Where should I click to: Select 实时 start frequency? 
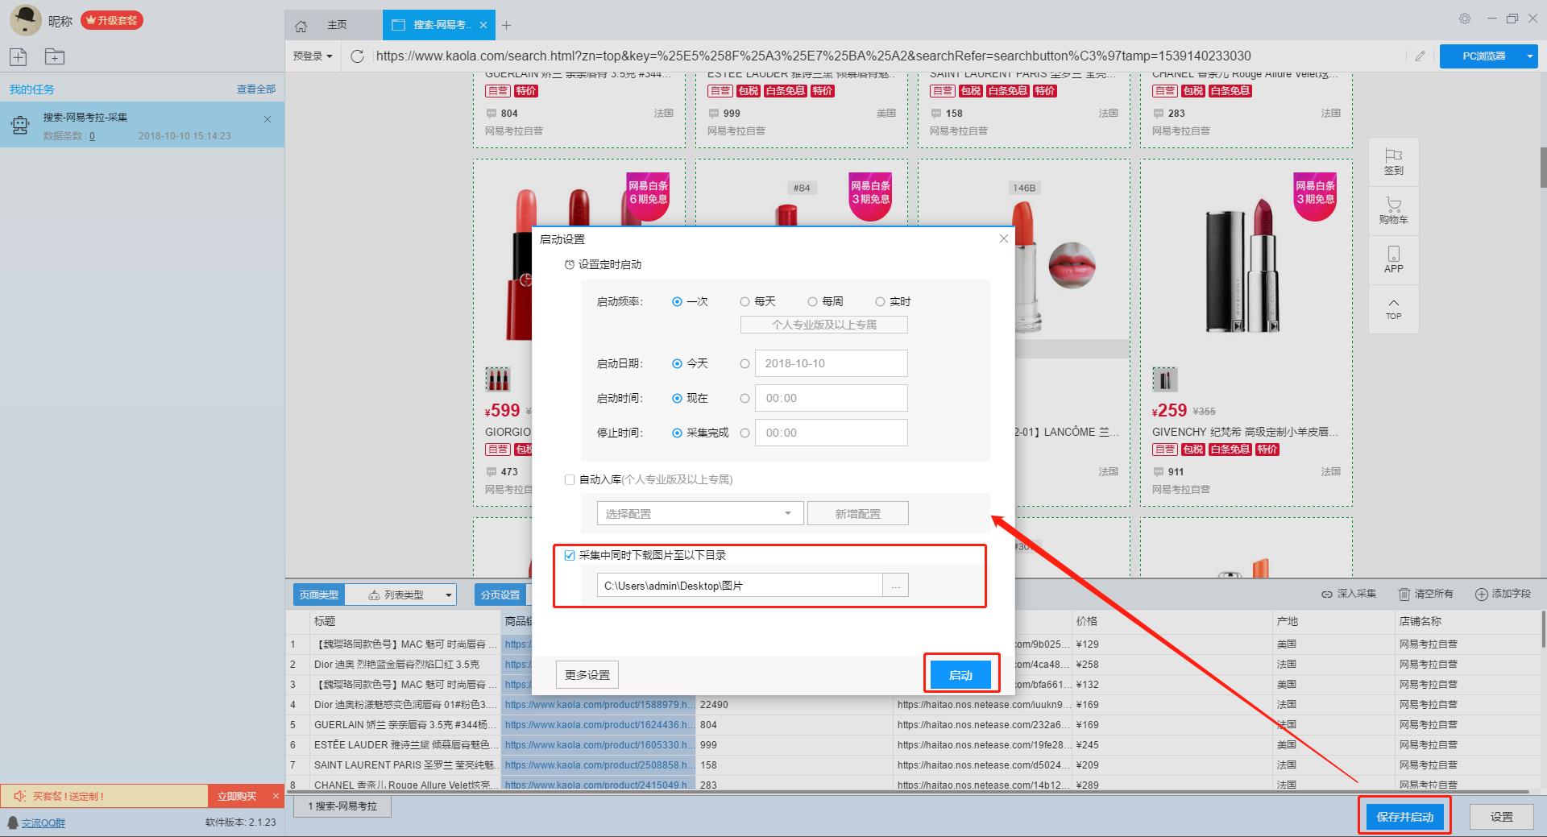[x=880, y=301]
